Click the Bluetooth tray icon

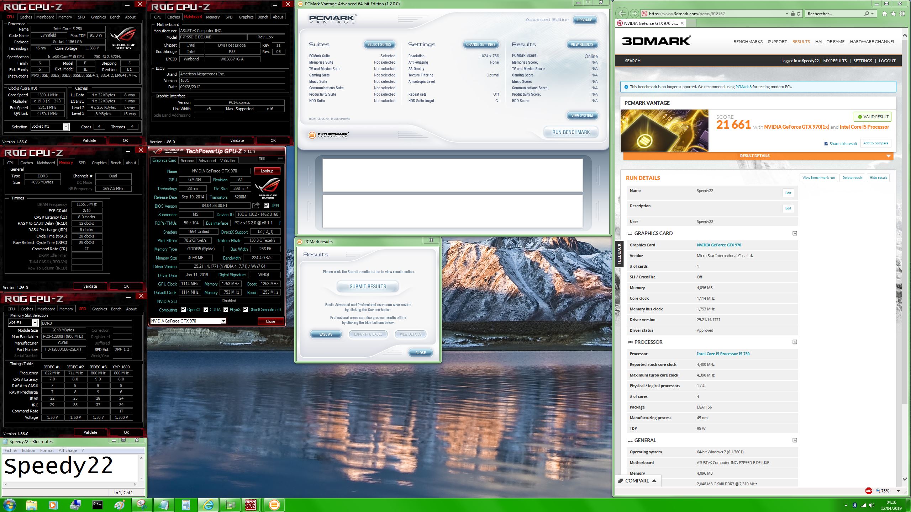[855, 505]
